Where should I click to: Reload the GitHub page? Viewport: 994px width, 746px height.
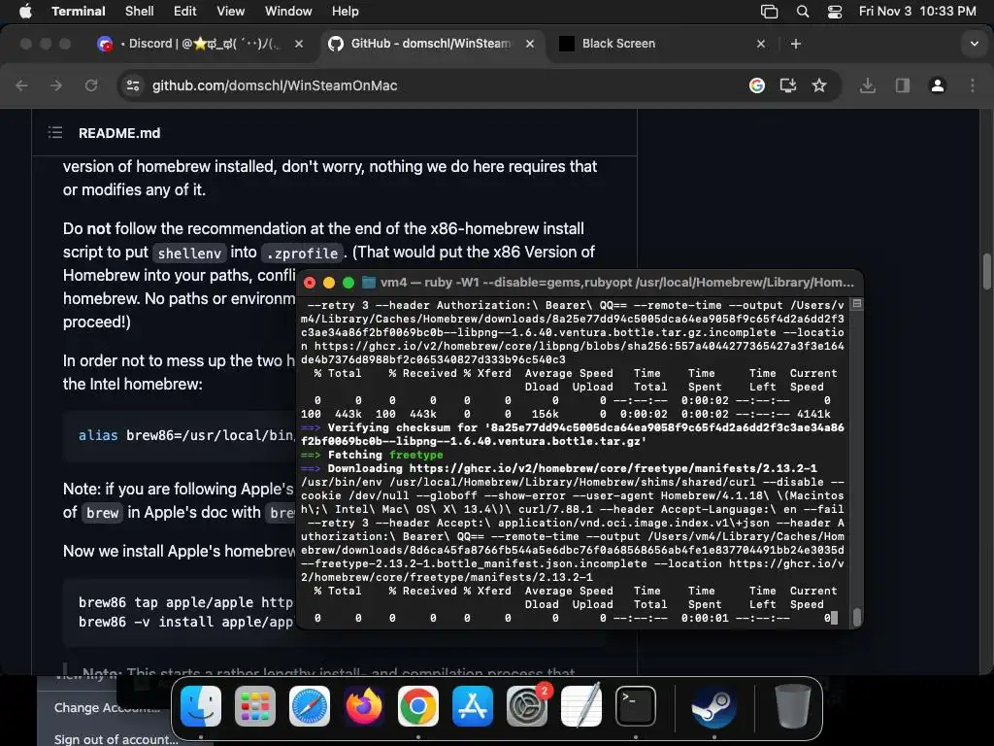[91, 85]
